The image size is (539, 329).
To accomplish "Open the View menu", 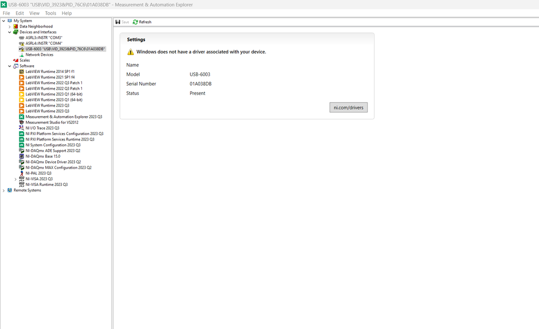I will pos(35,13).
